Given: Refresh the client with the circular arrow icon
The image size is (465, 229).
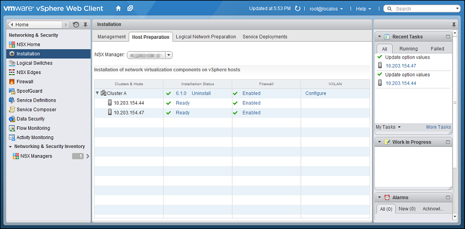Looking at the screenshot, I should [x=298, y=9].
